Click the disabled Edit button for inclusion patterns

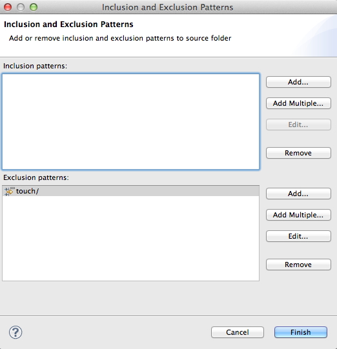(x=298, y=125)
